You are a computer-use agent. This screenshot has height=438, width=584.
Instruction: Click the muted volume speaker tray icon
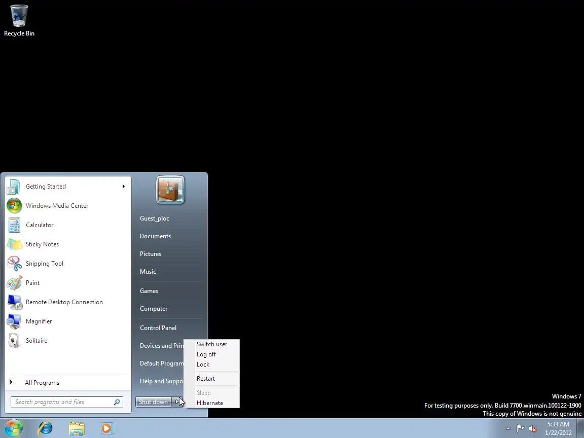(533, 429)
